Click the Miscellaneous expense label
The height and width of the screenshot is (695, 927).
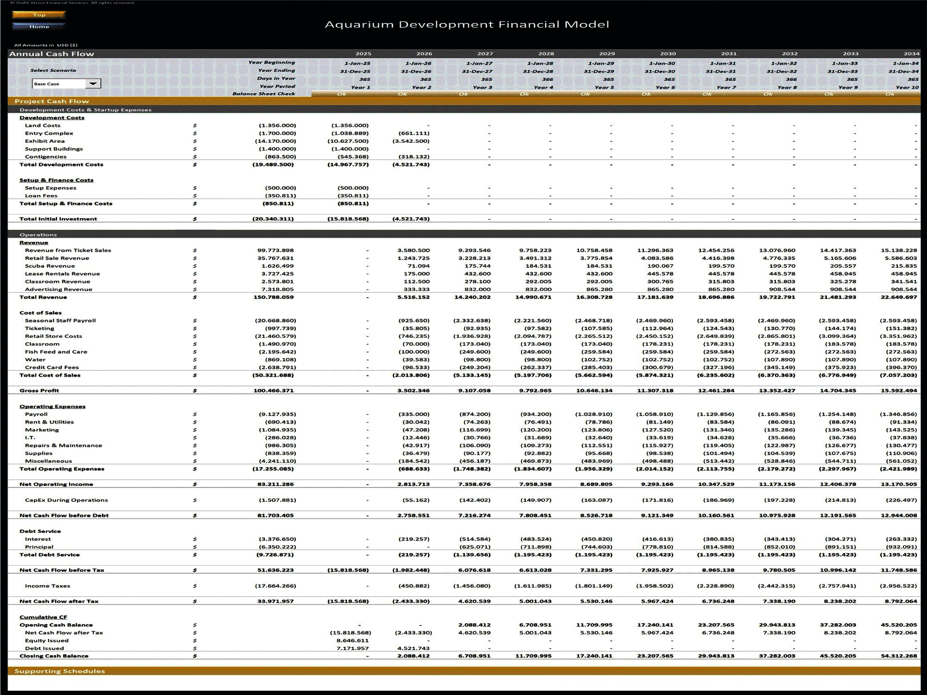point(48,461)
